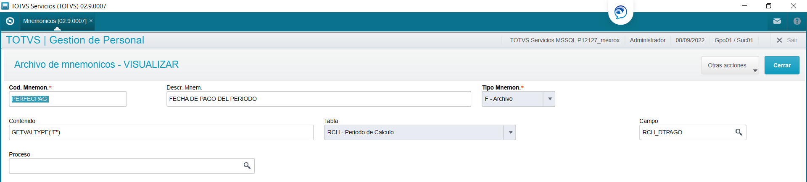Open the Otras acciones dropdown
Viewport: 807px width, 182px height.
click(x=730, y=65)
